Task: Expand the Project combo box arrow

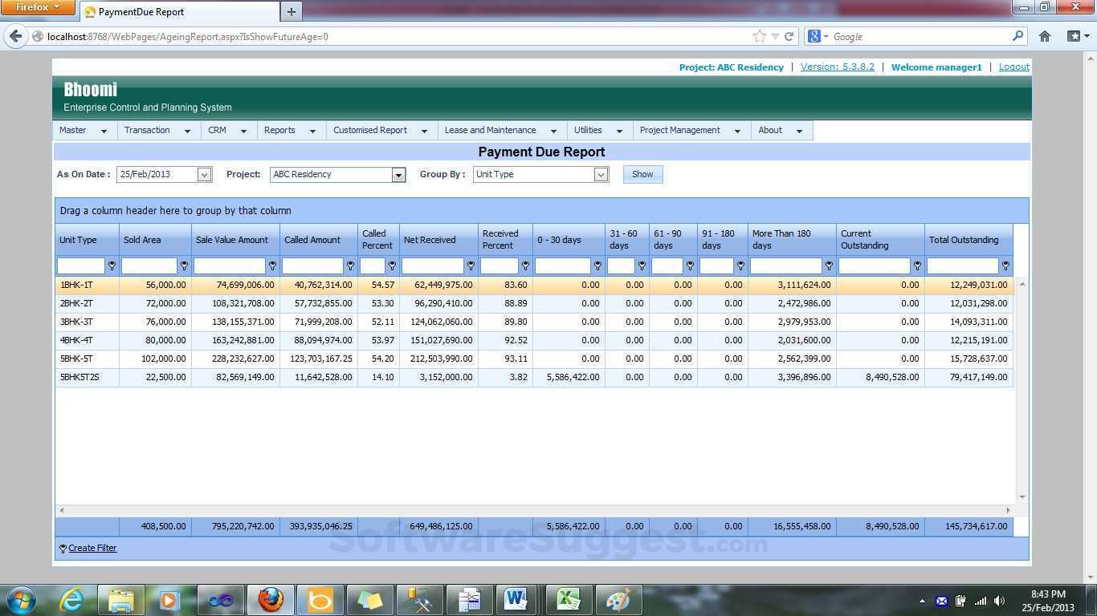Action: tap(398, 175)
